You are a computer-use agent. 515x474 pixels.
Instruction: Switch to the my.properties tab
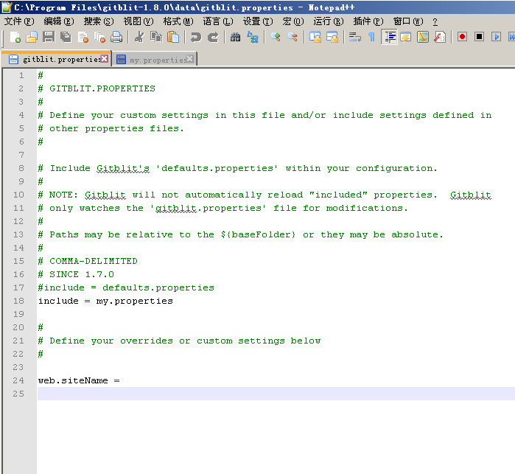(155, 60)
